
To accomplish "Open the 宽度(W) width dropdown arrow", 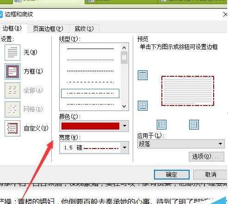I will 124,148.
